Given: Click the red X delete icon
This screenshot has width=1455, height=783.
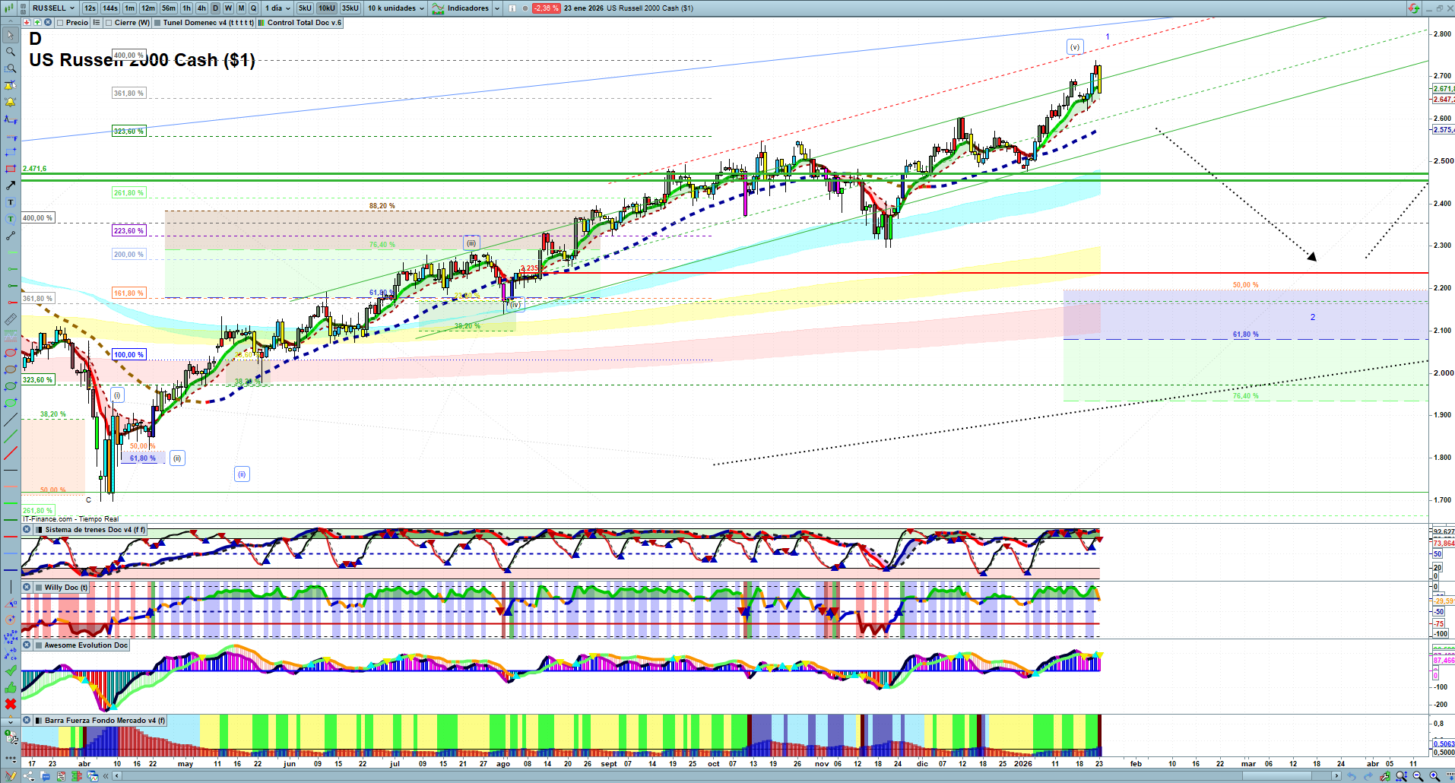Looking at the screenshot, I should click(x=11, y=704).
